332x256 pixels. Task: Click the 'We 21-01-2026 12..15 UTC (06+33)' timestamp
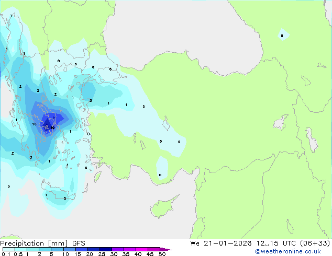click(x=260, y=243)
